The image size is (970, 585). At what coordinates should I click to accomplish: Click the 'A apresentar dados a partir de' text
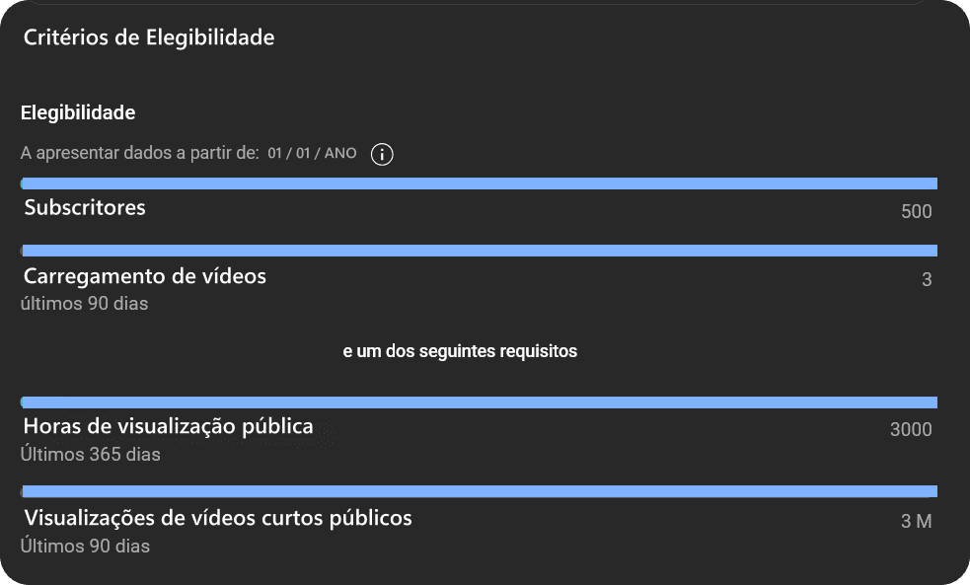[140, 154]
